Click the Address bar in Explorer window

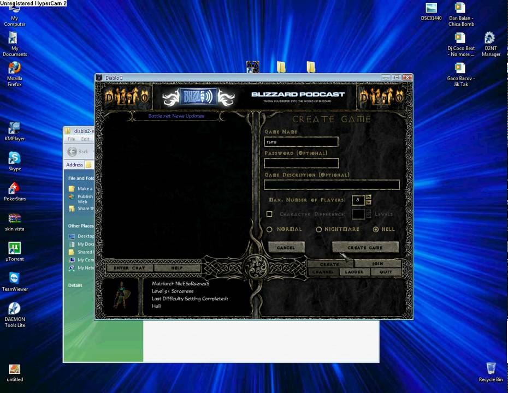tap(90, 164)
